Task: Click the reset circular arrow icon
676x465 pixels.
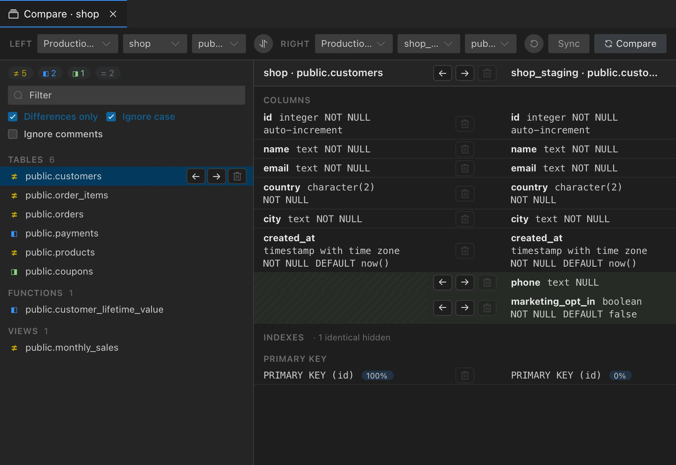Action: point(534,44)
